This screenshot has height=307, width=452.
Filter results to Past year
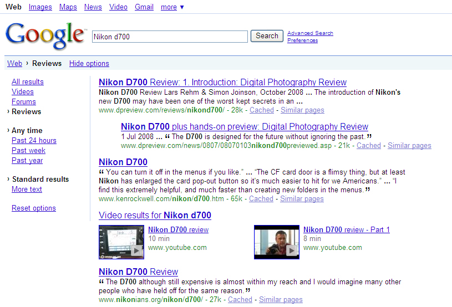27,161
